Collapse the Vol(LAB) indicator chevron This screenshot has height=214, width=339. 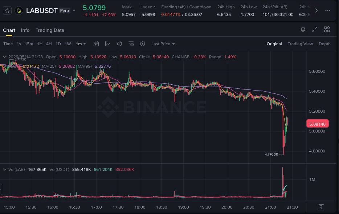5,169
